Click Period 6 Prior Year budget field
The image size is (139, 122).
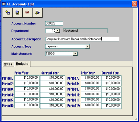tap(27, 105)
